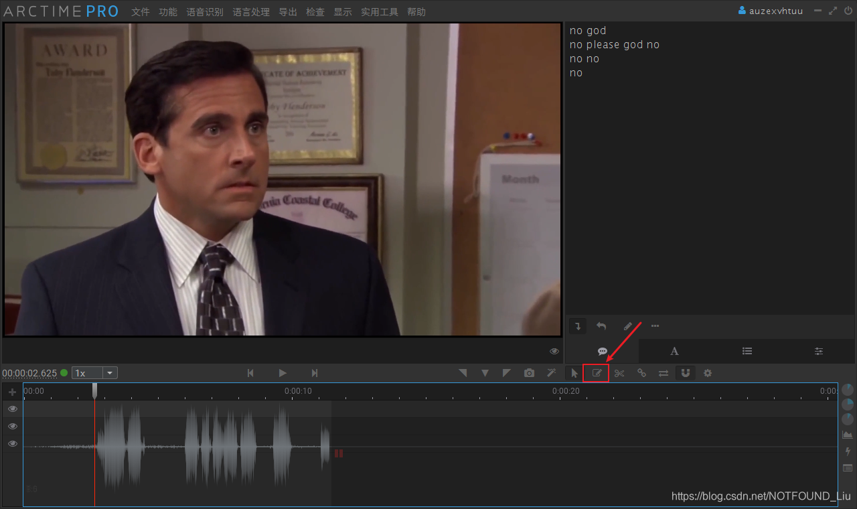Toggle visibility of the second timeline track
The image size is (857, 509).
[x=13, y=426]
